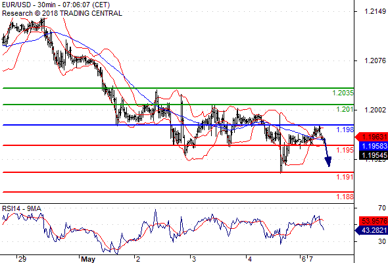The width and height of the screenshot is (388, 263).
Task: Select the 1.201 green resistance label
Action: pyautogui.click(x=345, y=109)
